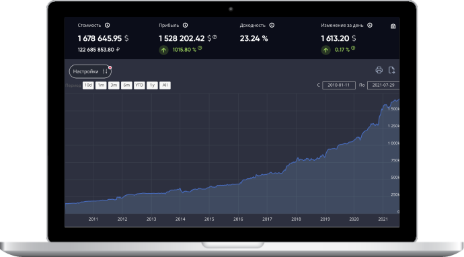464x257 pixels.
Task: Click the bank building icon at top right
Action: pos(393,26)
